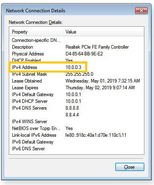The height and width of the screenshot is (185, 154).
Task: Select the Physical Address row
Action: [77, 54]
